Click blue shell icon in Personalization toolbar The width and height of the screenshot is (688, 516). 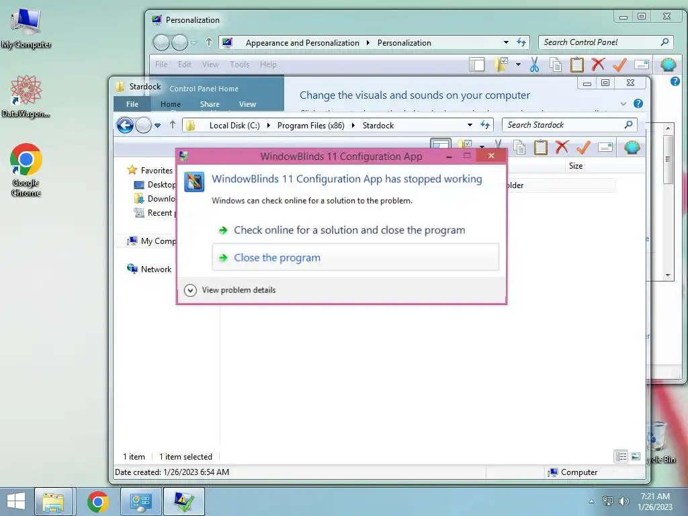tap(669, 65)
